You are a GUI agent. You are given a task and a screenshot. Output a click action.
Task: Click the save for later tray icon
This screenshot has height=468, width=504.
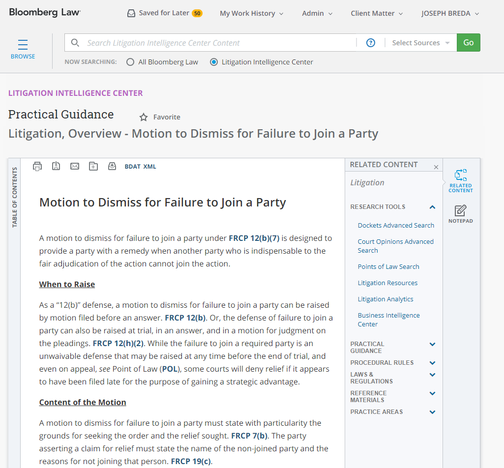[112, 166]
